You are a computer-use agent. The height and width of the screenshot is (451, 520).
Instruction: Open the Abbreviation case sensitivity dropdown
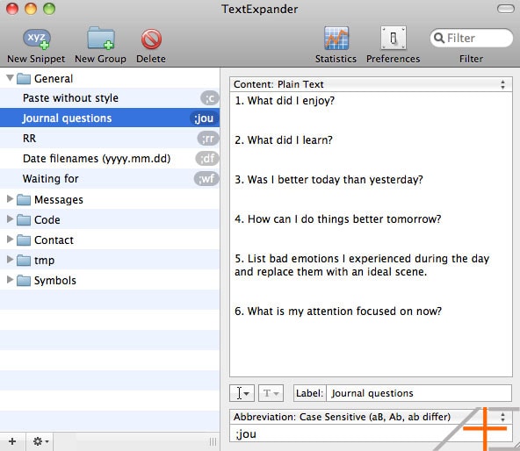[371, 417]
